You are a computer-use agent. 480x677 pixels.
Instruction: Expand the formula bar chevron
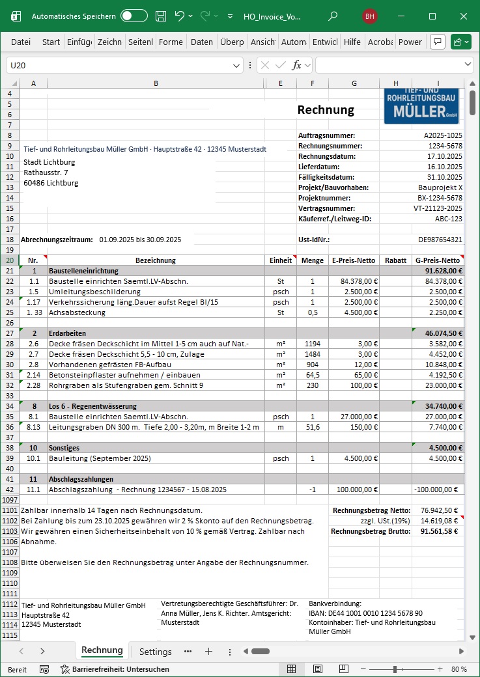(x=468, y=65)
